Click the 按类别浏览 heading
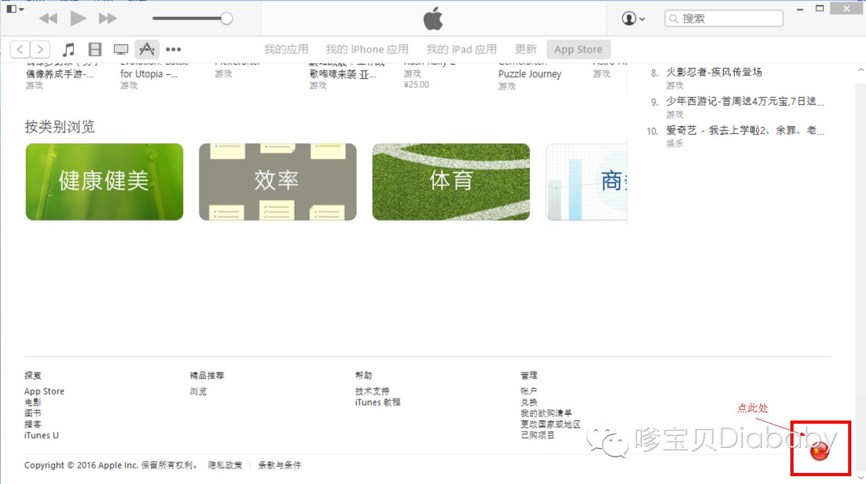The width and height of the screenshot is (866, 484). 60,126
